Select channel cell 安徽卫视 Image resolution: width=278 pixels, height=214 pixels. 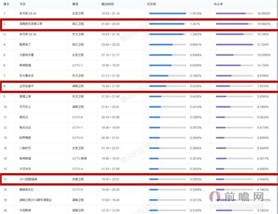pyautogui.click(x=78, y=179)
